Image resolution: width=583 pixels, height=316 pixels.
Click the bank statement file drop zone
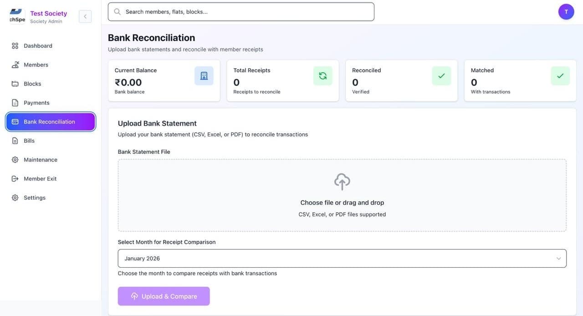tap(342, 196)
